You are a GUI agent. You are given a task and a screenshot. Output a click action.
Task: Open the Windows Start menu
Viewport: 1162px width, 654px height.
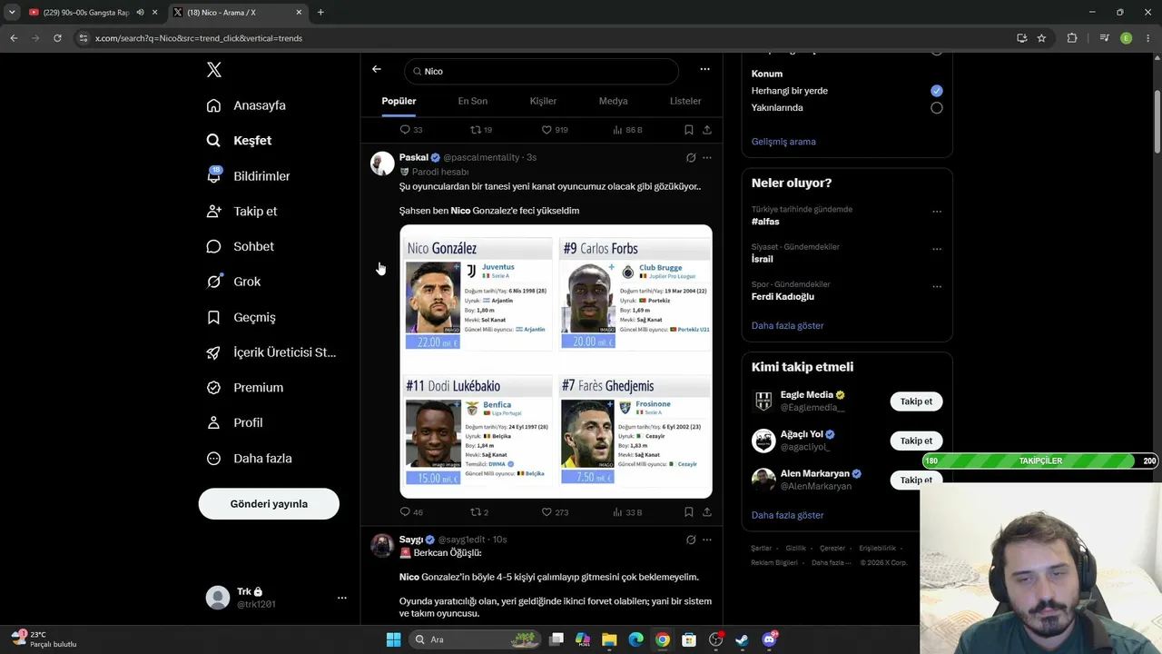(393, 639)
